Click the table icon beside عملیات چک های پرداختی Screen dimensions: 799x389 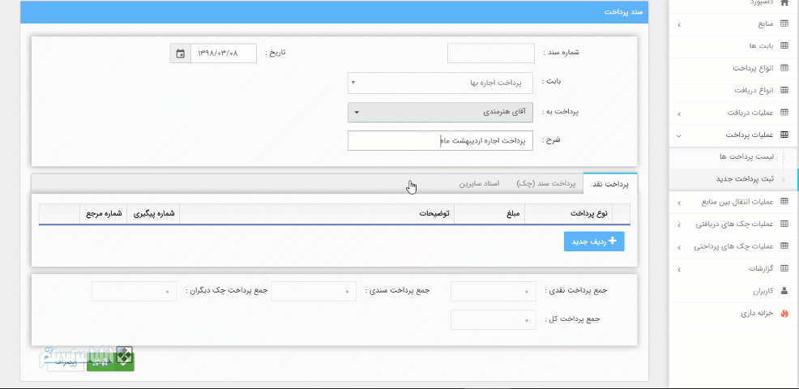coord(784,246)
